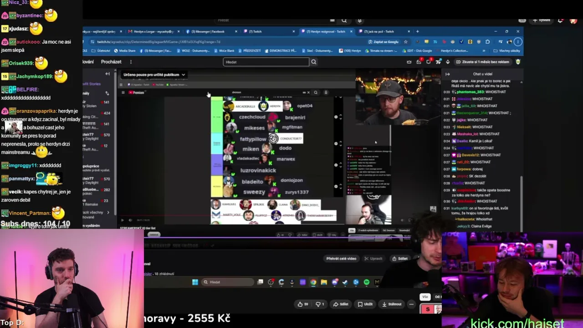Open a new browser tab

point(418,31)
